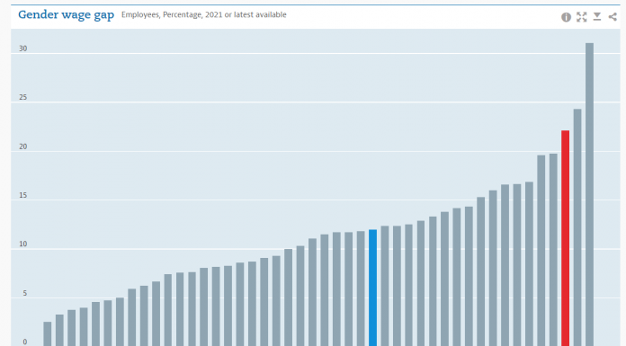
Task: Click the second tallest gray bar
Action: click(x=577, y=227)
